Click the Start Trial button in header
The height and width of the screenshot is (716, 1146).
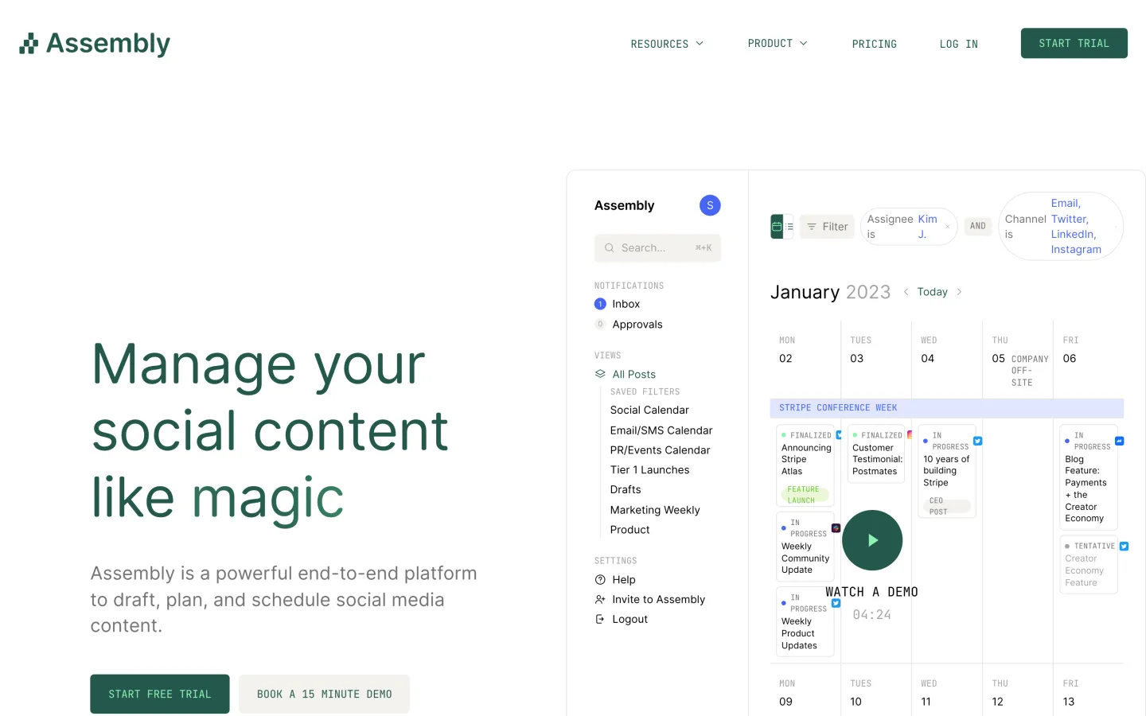point(1074,43)
